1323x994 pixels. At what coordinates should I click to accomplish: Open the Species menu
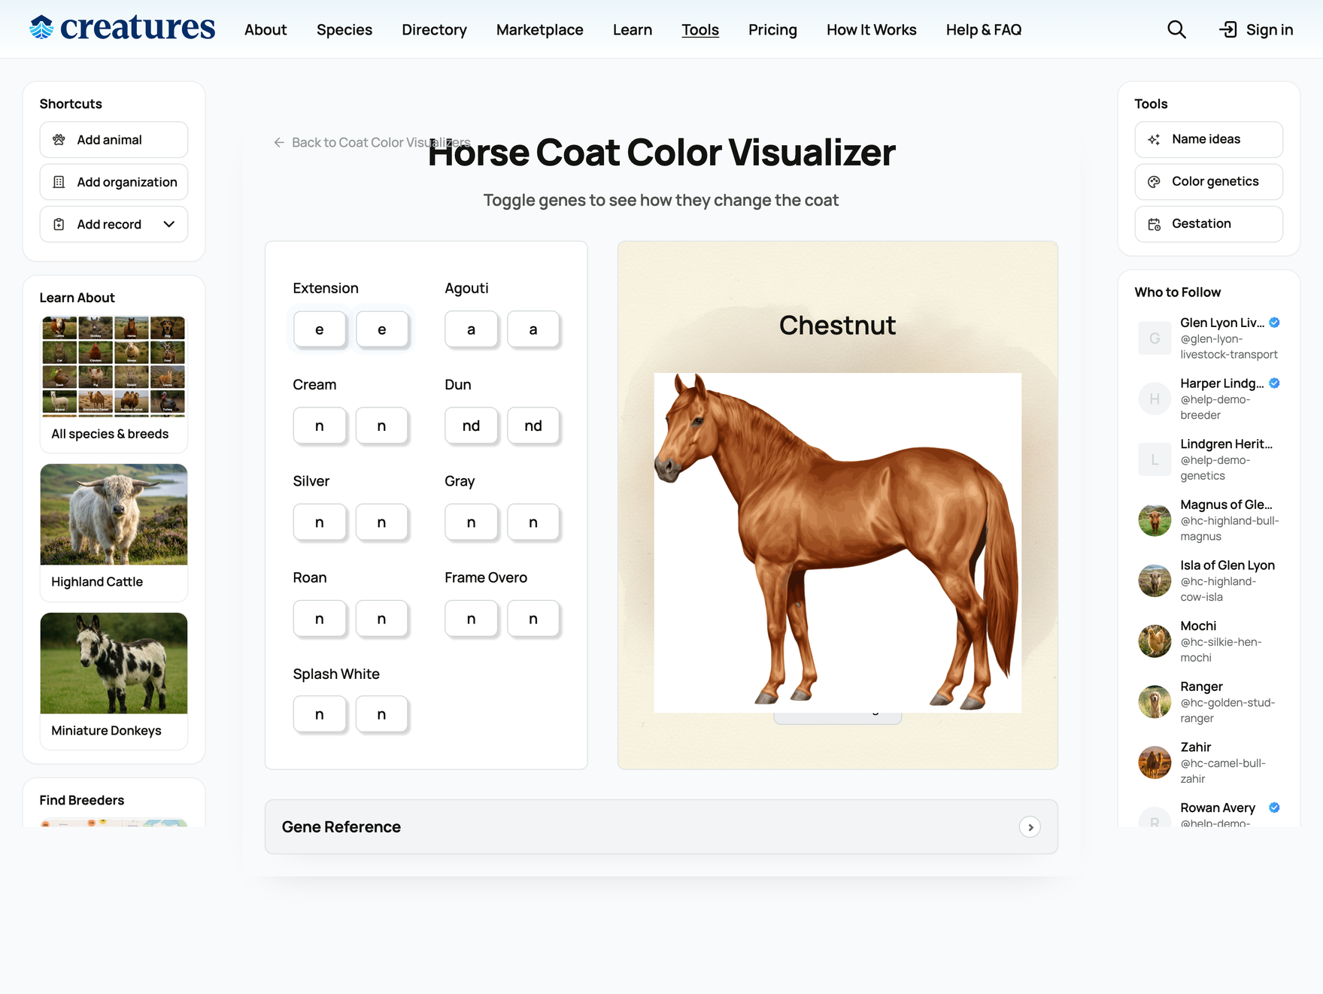click(344, 29)
